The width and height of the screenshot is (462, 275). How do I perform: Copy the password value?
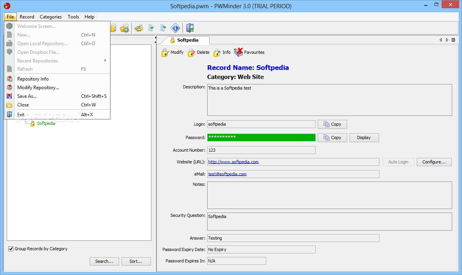pos(332,137)
